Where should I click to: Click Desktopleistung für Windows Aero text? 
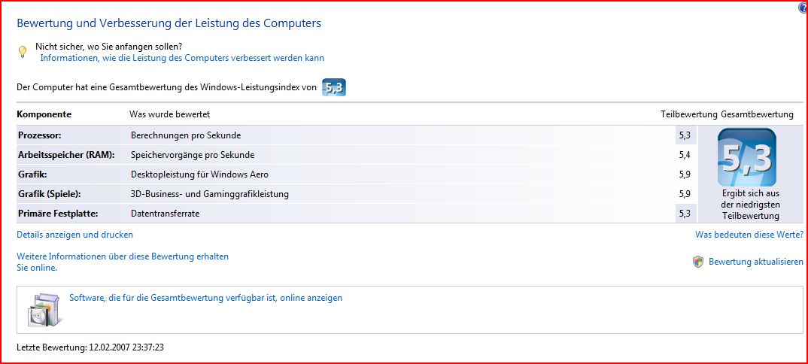(200, 174)
